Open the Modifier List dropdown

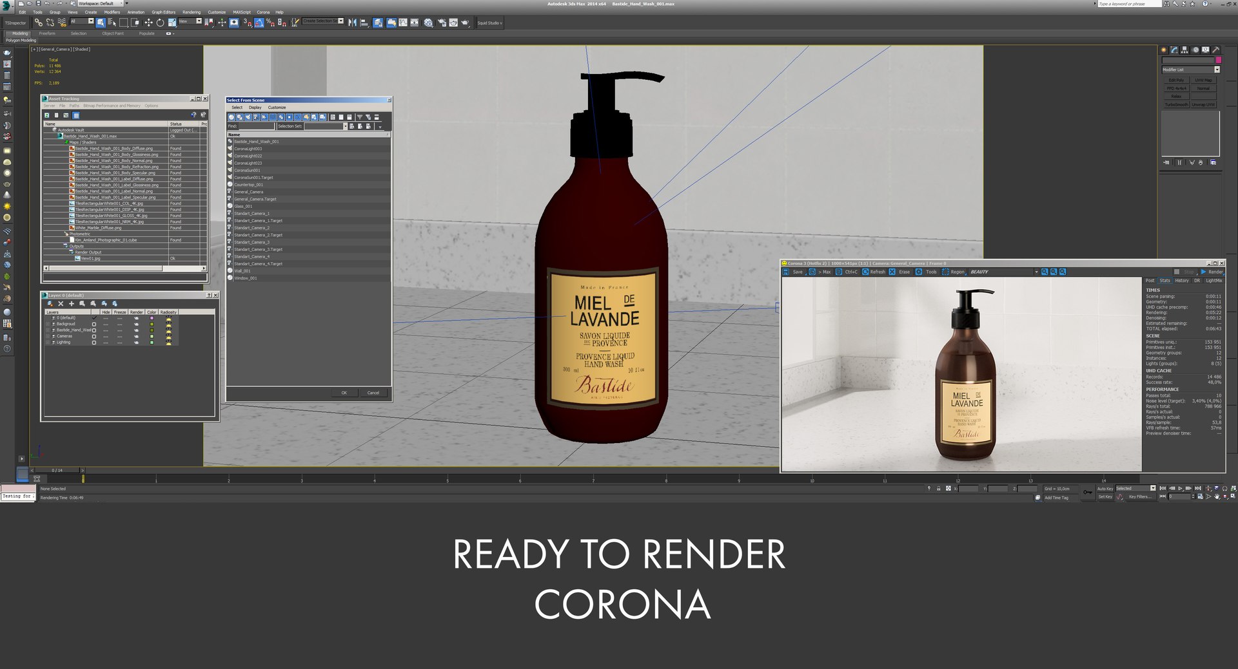[x=1191, y=70]
